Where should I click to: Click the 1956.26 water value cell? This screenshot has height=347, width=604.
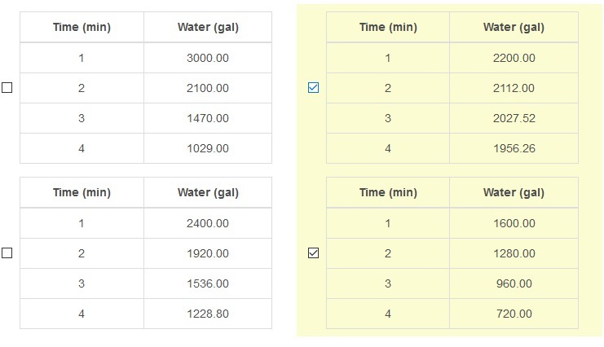pyautogui.click(x=514, y=148)
